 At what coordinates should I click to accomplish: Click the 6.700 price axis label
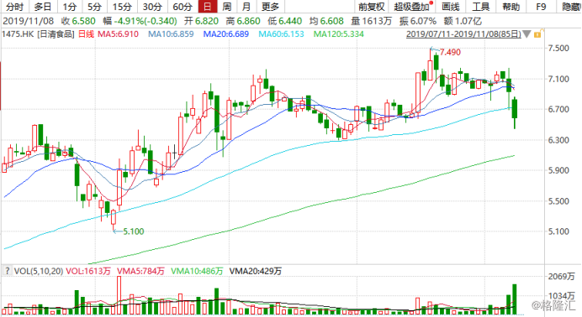(x=558, y=110)
